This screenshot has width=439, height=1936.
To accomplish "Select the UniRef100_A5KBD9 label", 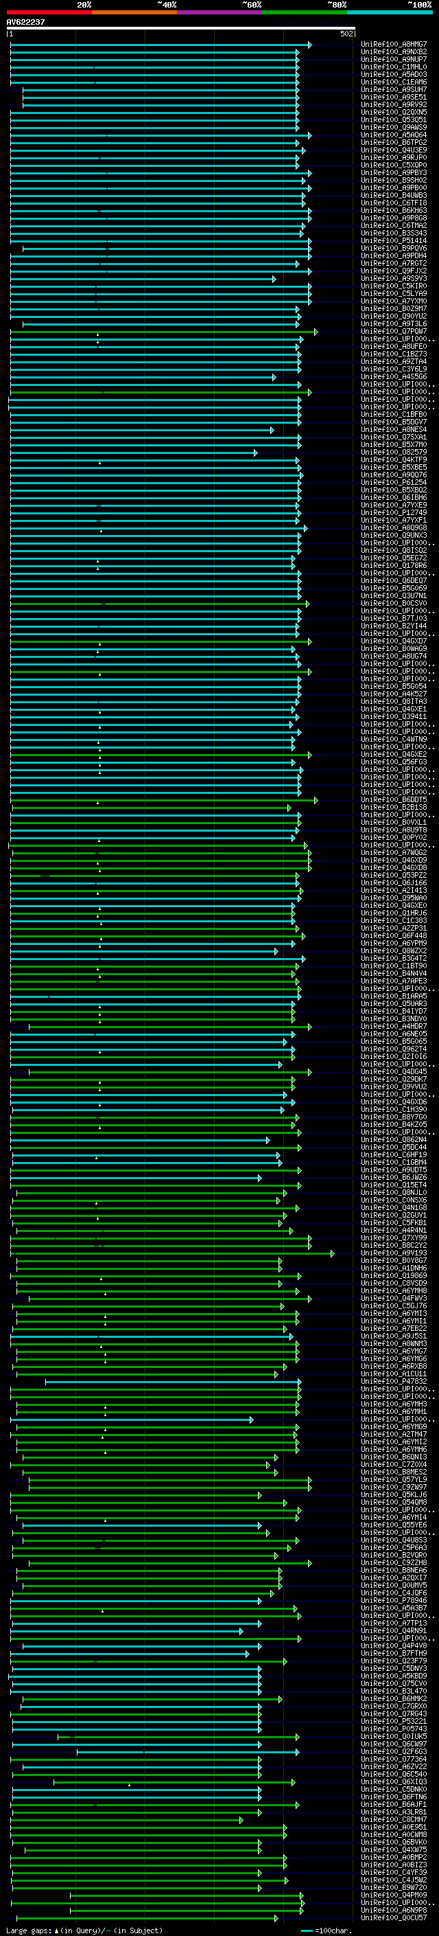I will [x=394, y=1676].
